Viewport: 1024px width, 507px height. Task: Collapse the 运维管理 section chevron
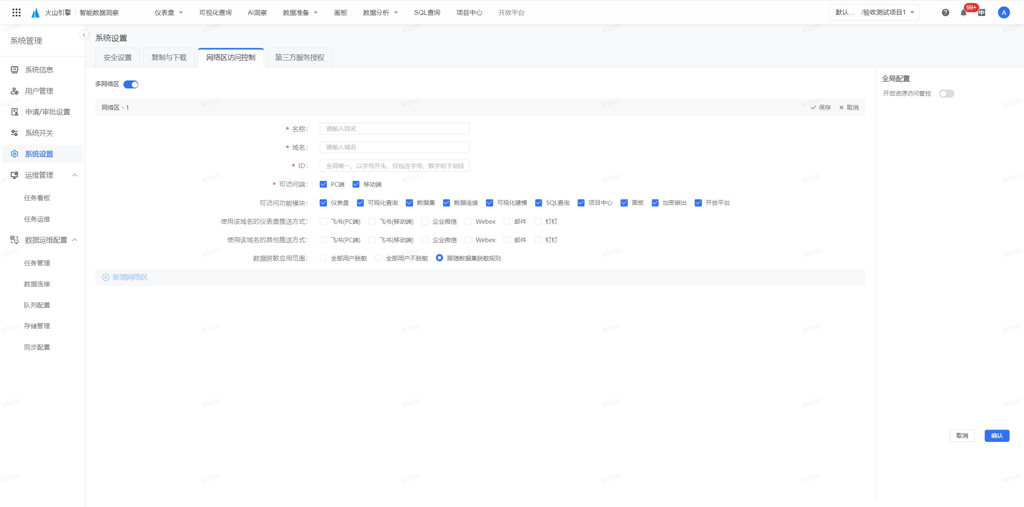(75, 175)
